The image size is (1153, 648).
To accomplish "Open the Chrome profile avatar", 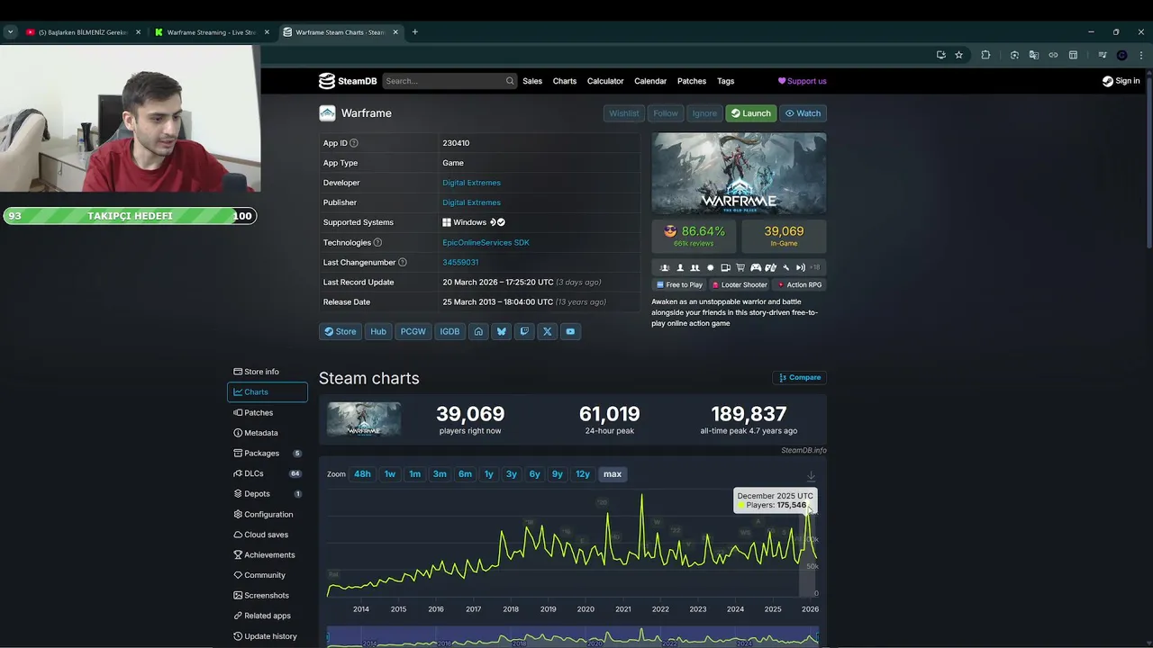I will (x=1121, y=55).
